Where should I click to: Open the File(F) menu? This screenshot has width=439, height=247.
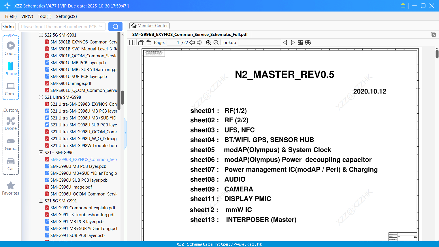tap(11, 16)
